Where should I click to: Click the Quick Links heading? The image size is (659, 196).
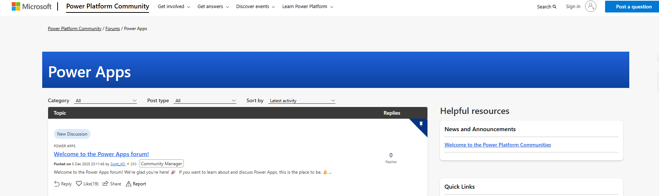459,187
